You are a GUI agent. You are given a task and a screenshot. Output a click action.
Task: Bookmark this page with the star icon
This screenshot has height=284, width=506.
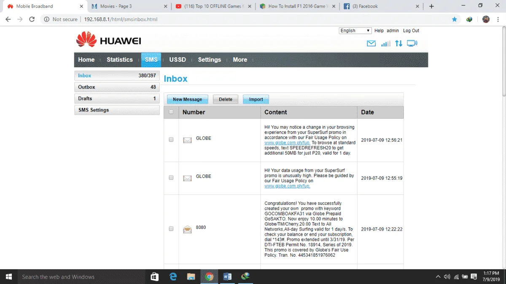coord(454,19)
